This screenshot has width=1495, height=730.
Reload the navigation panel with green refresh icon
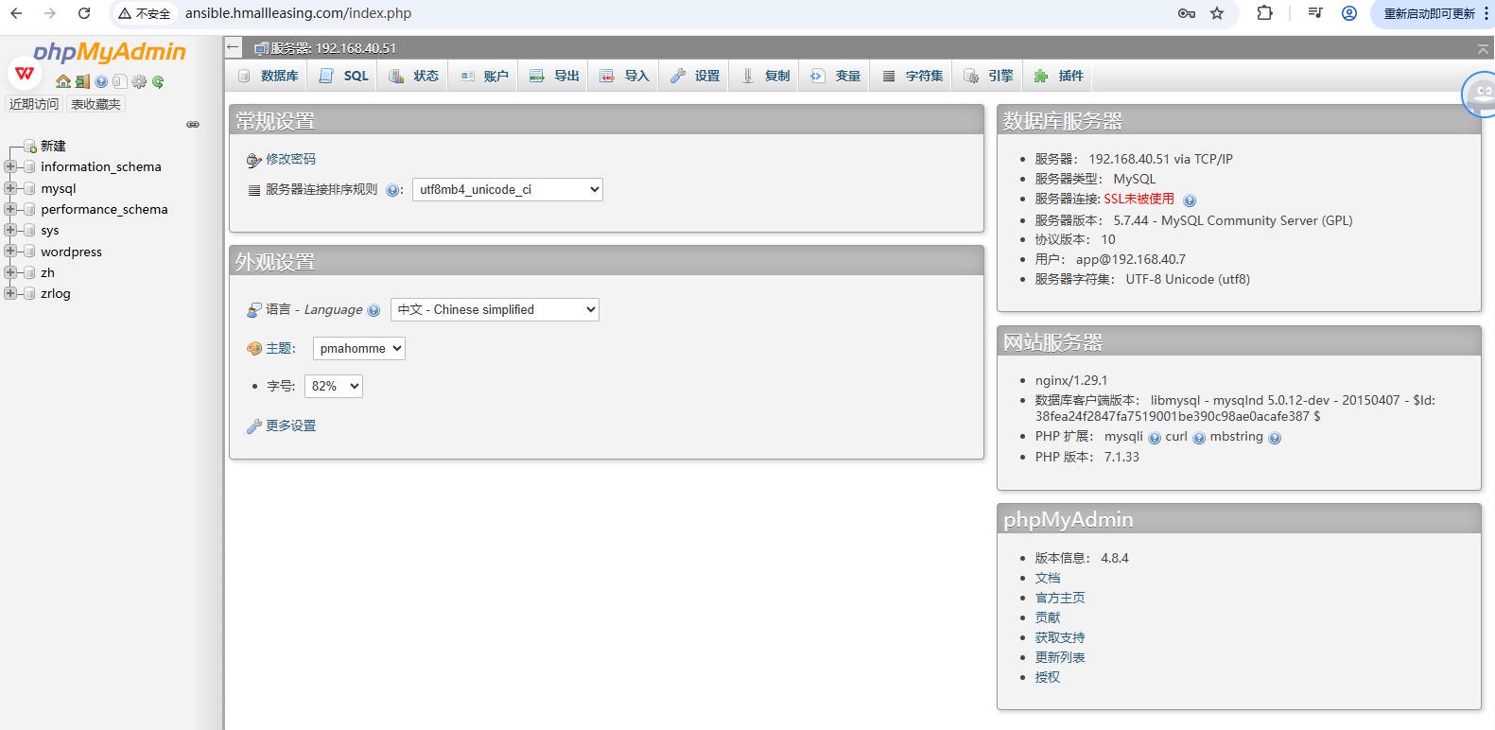coord(158,82)
